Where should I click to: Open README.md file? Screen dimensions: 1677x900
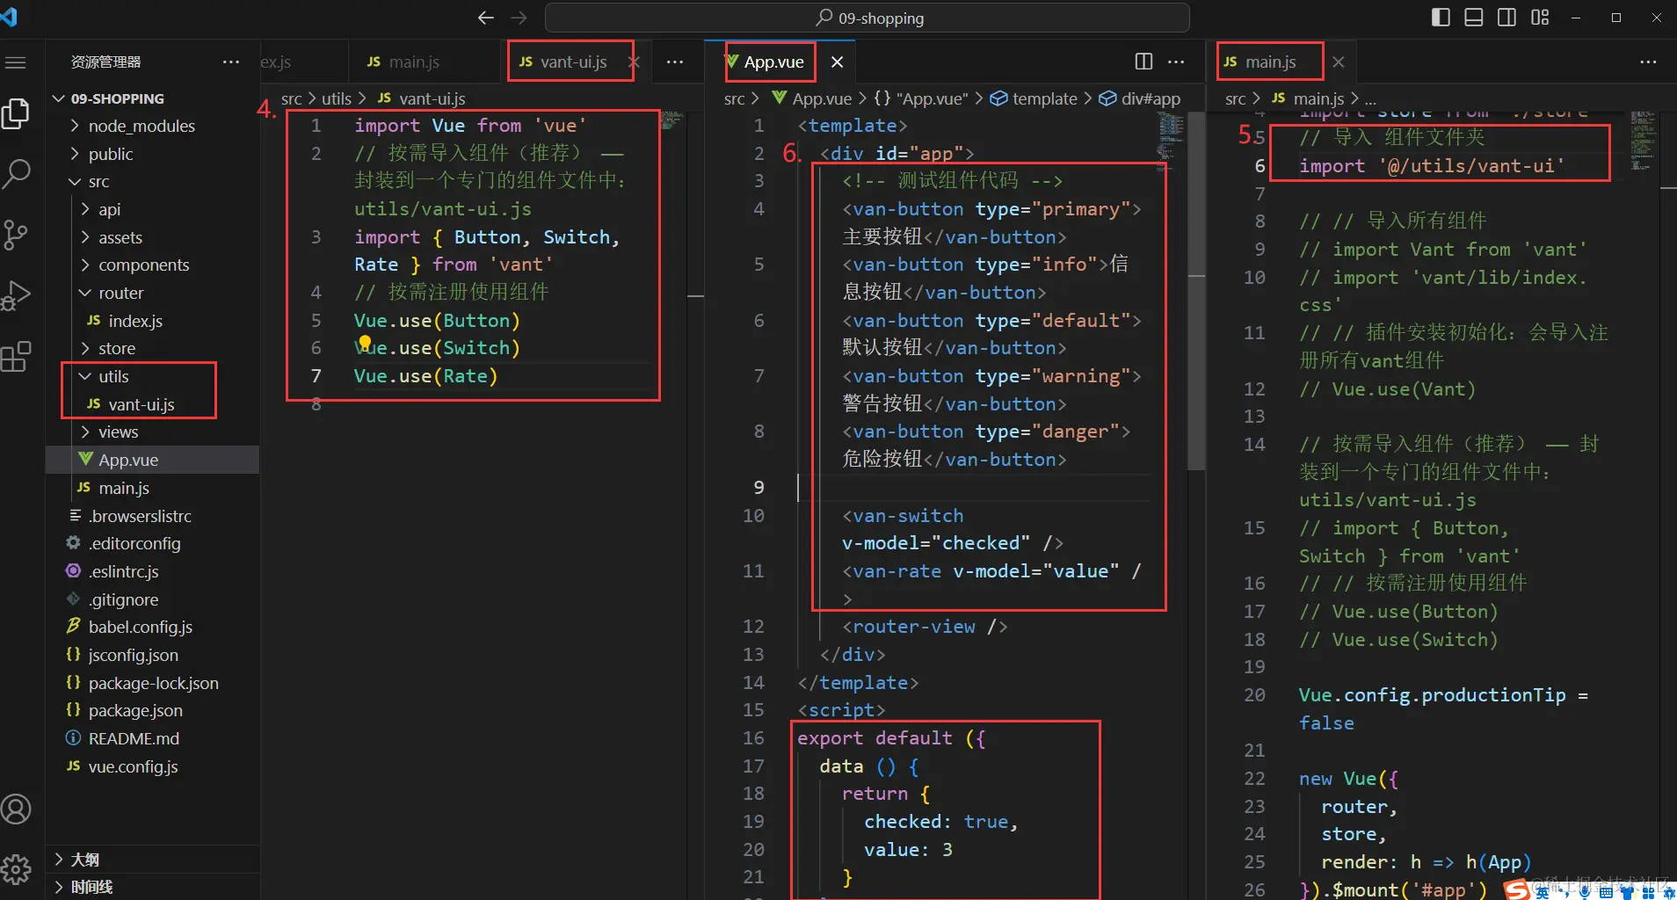153,738
